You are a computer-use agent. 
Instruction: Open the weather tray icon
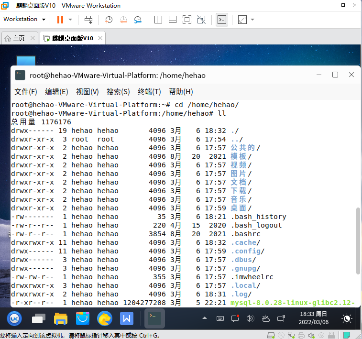click(x=266, y=319)
